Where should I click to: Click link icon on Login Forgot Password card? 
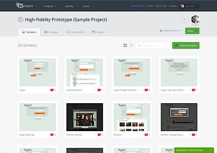[x=142, y=90]
